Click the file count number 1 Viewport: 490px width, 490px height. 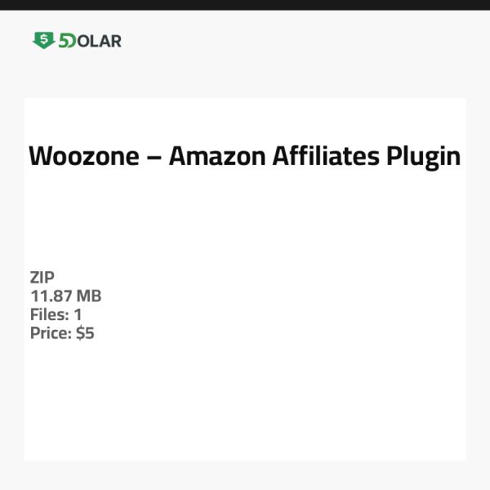coord(78,314)
